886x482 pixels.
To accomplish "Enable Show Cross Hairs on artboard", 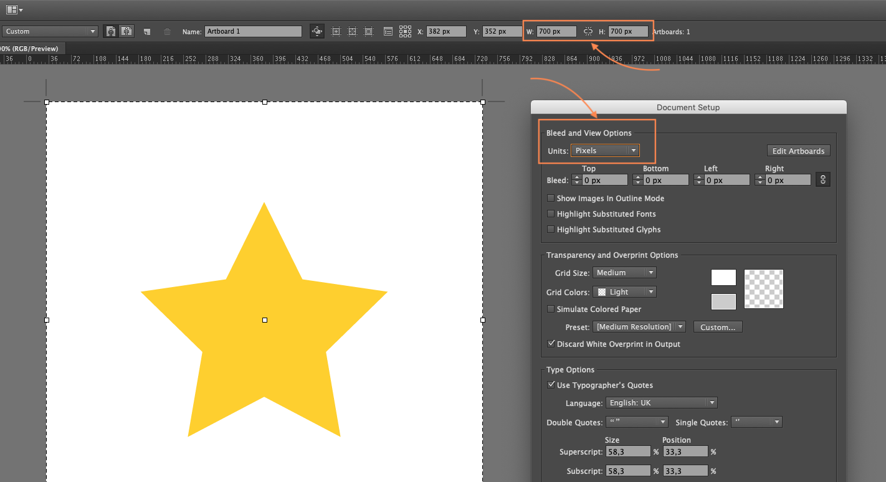I will click(352, 31).
